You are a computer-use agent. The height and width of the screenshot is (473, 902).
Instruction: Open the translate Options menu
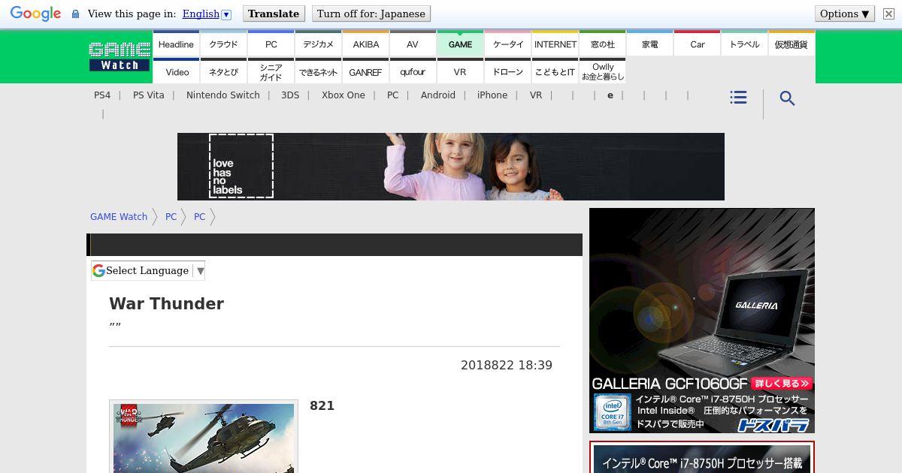(845, 14)
